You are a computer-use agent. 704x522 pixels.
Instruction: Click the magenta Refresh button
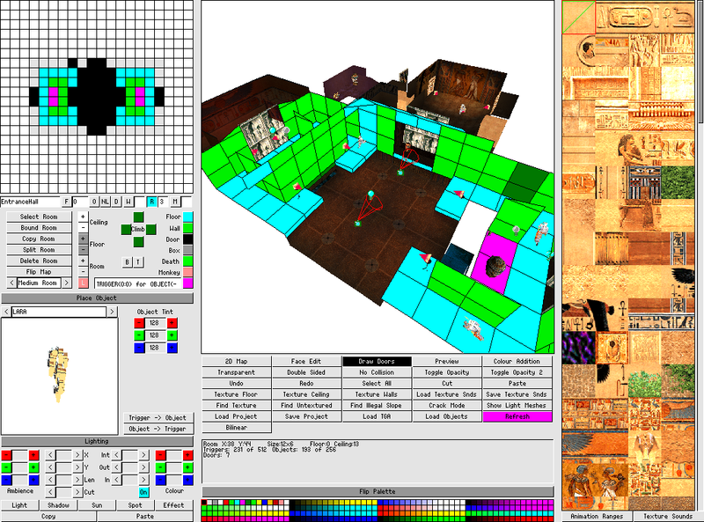click(x=517, y=416)
